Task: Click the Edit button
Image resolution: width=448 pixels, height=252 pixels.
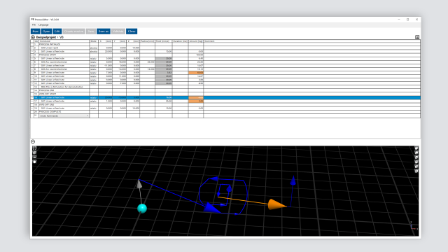Action: [x=57, y=31]
